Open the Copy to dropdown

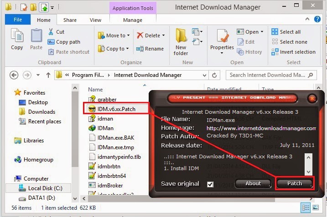click(x=114, y=49)
